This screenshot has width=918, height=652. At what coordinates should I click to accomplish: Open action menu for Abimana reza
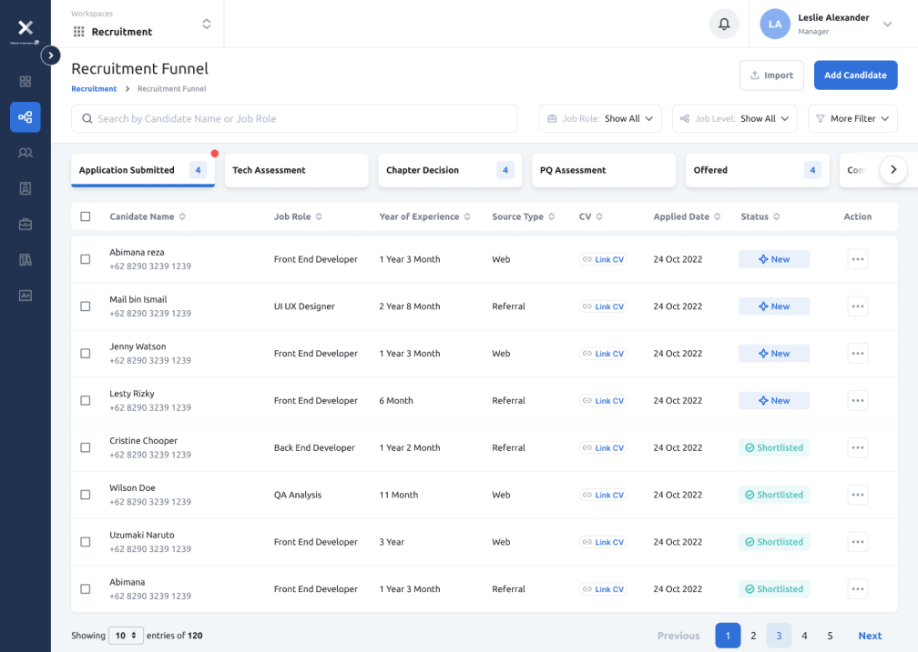[857, 259]
